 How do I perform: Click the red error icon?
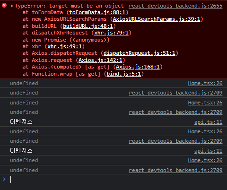coord(4,6)
